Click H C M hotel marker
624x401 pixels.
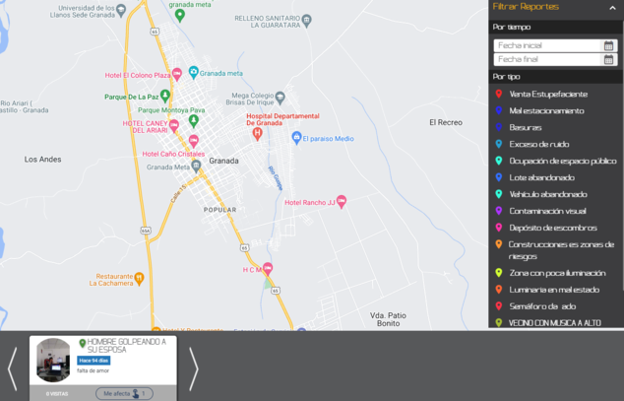268,269
